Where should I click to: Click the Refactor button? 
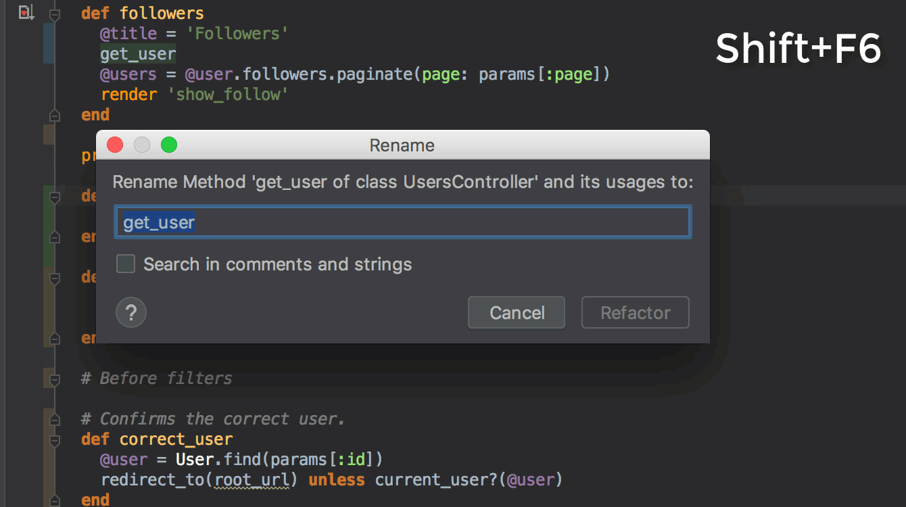636,313
